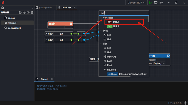Click the status bar alert icon
The width and height of the screenshot is (188, 105).
(186, 103)
